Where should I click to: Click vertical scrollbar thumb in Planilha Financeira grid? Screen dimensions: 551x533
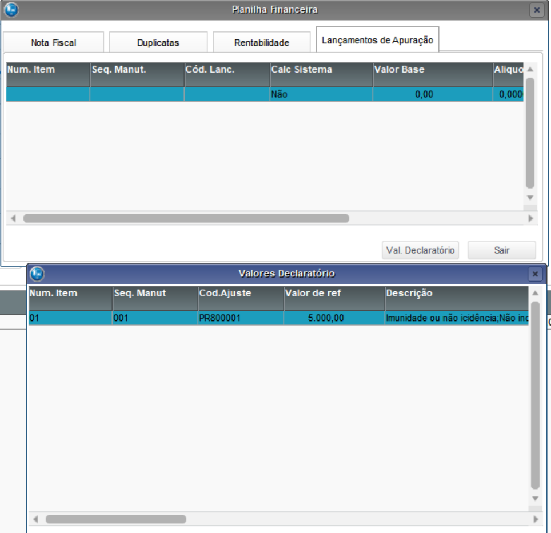click(x=530, y=133)
